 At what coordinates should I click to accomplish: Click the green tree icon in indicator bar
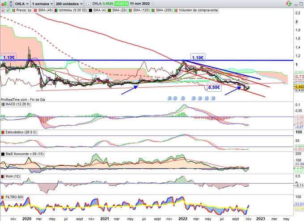coord(8,10)
